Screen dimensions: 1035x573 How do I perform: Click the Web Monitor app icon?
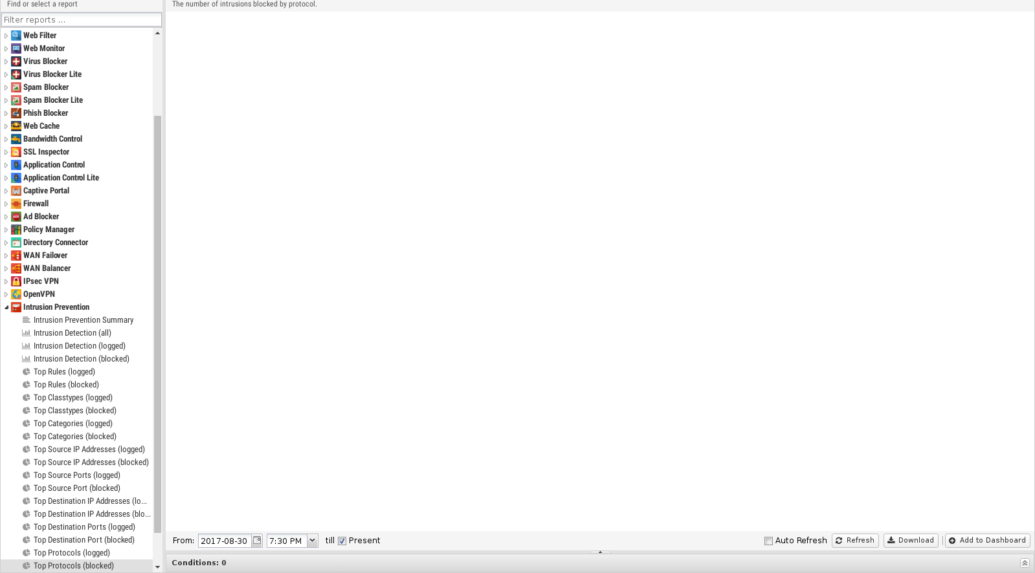tap(16, 49)
